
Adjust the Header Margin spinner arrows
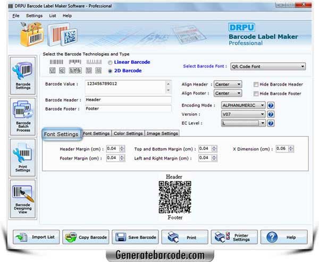click(x=122, y=149)
